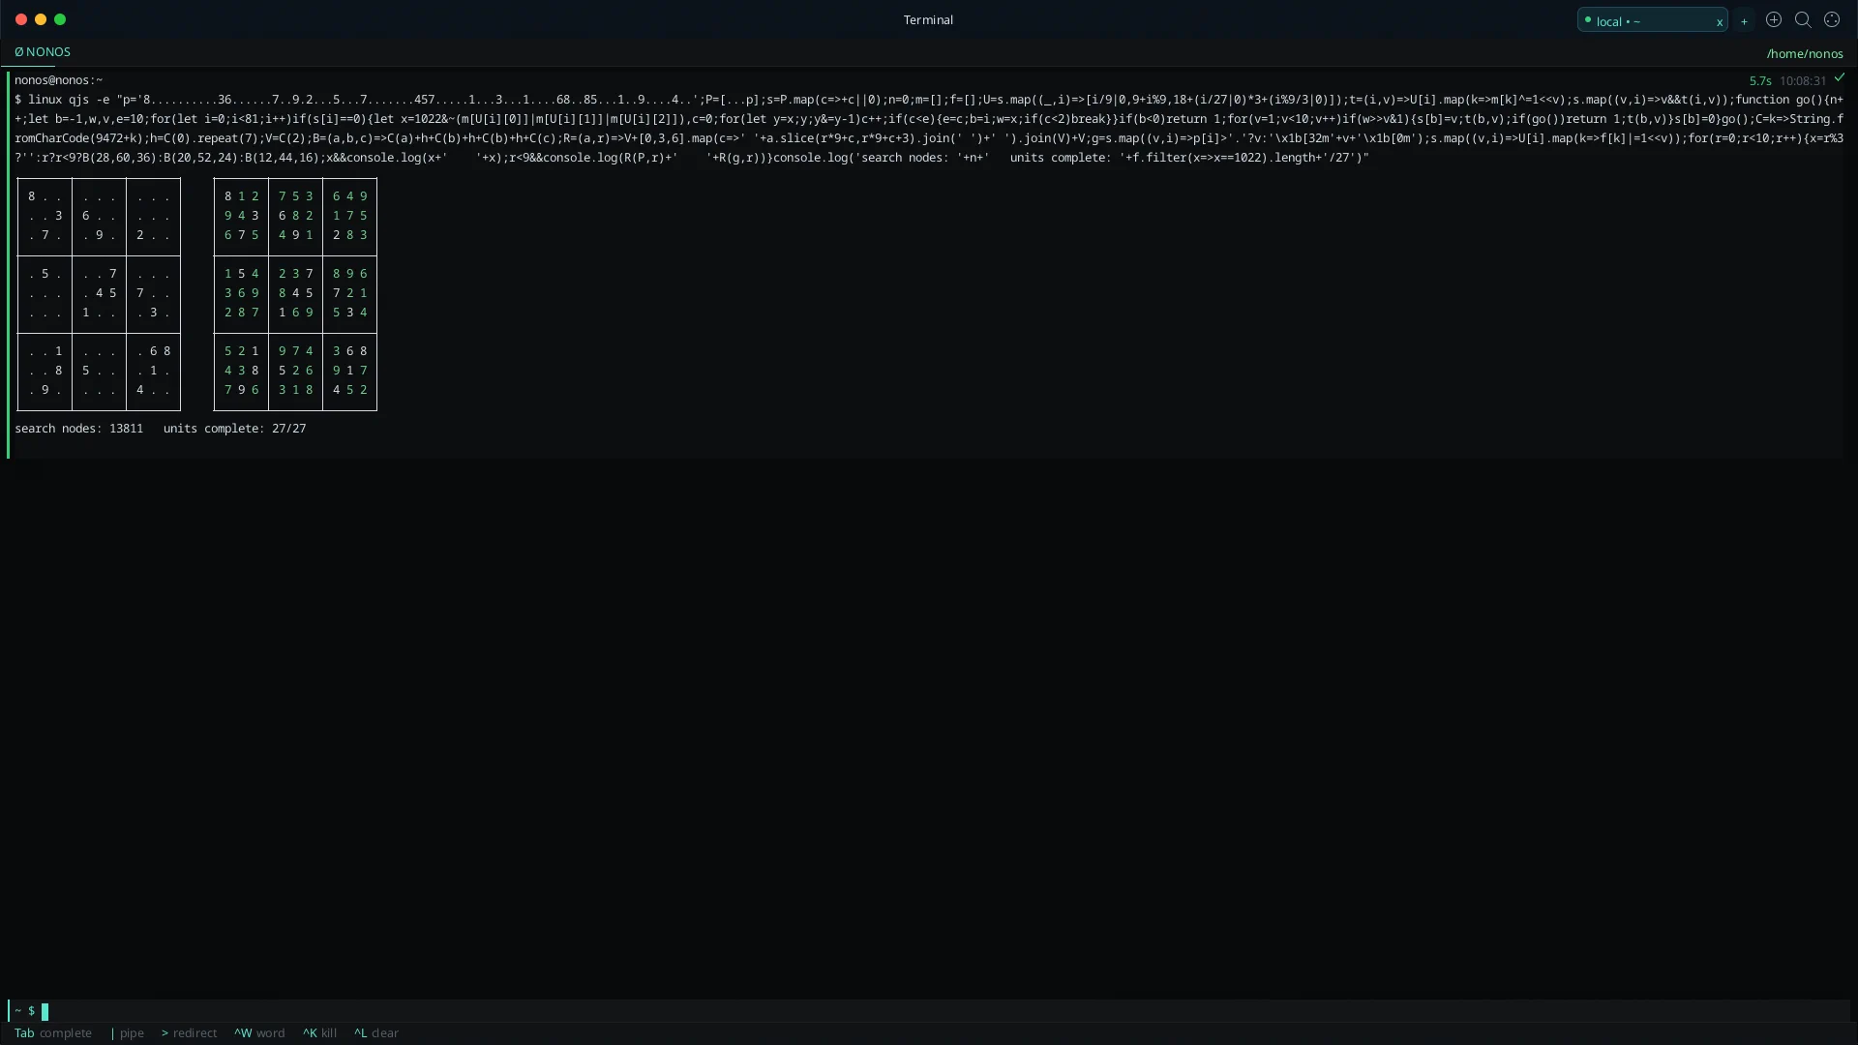Click the circled plus icon in title bar

tap(1773, 20)
